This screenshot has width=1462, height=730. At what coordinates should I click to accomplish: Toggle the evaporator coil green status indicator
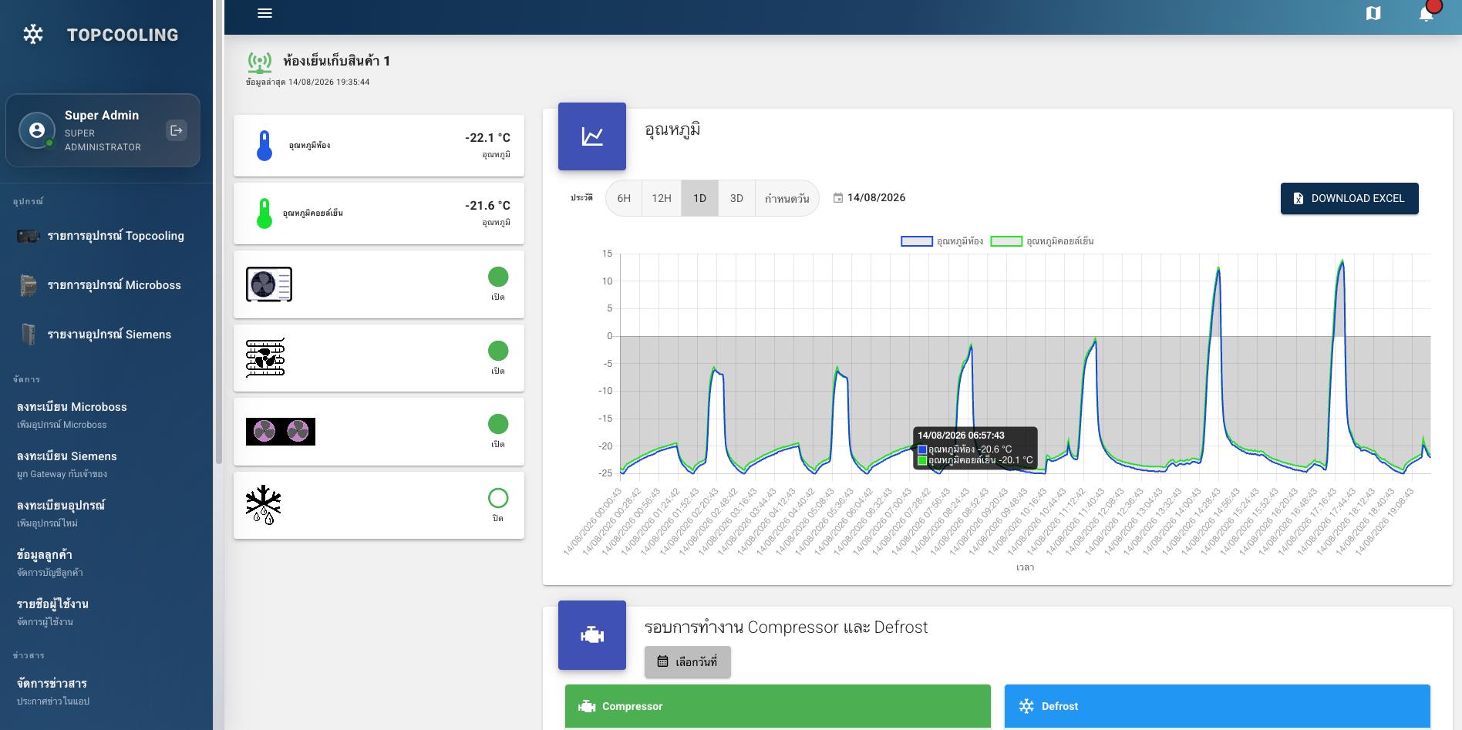(x=498, y=351)
